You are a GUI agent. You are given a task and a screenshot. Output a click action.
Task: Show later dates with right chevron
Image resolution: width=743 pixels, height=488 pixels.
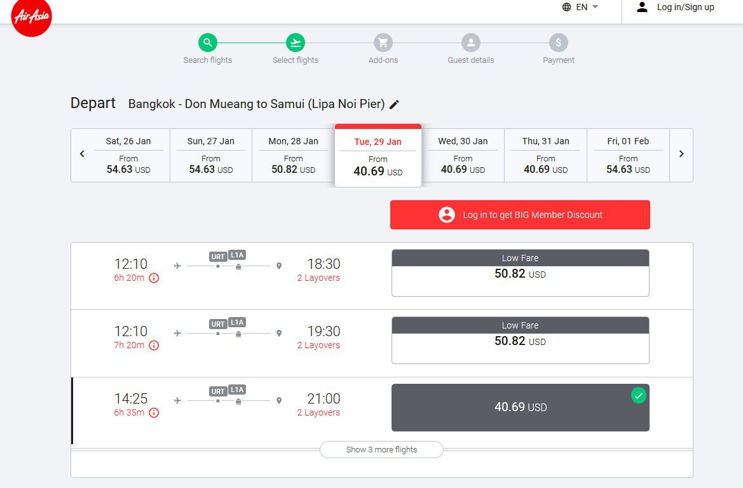coord(681,154)
